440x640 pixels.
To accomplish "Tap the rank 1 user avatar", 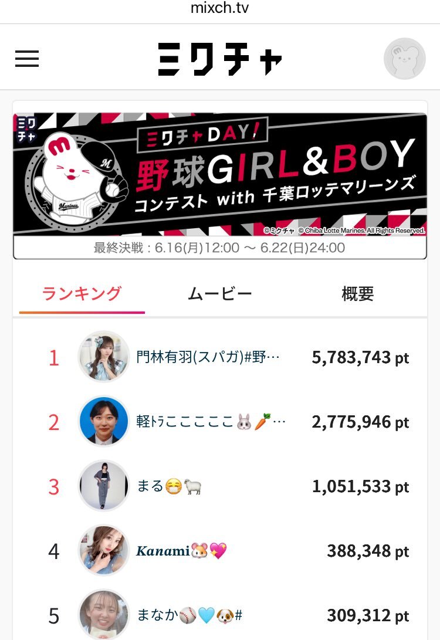I will (x=104, y=357).
